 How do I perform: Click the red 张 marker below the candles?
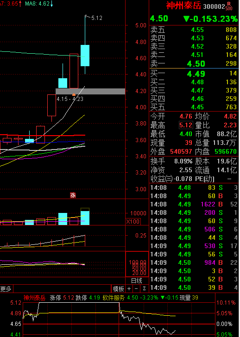tap(73, 195)
